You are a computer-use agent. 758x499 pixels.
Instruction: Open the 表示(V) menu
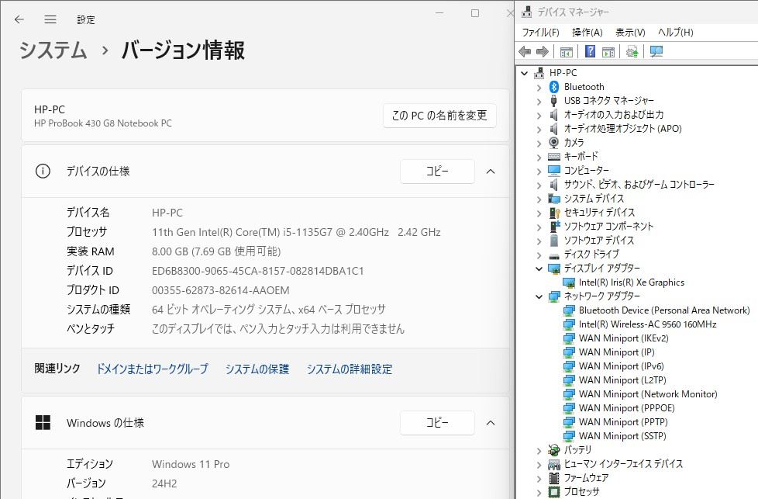click(x=630, y=33)
